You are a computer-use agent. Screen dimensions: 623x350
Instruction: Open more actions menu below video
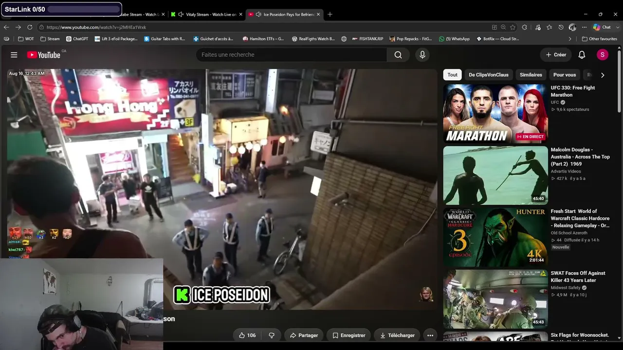(x=430, y=335)
